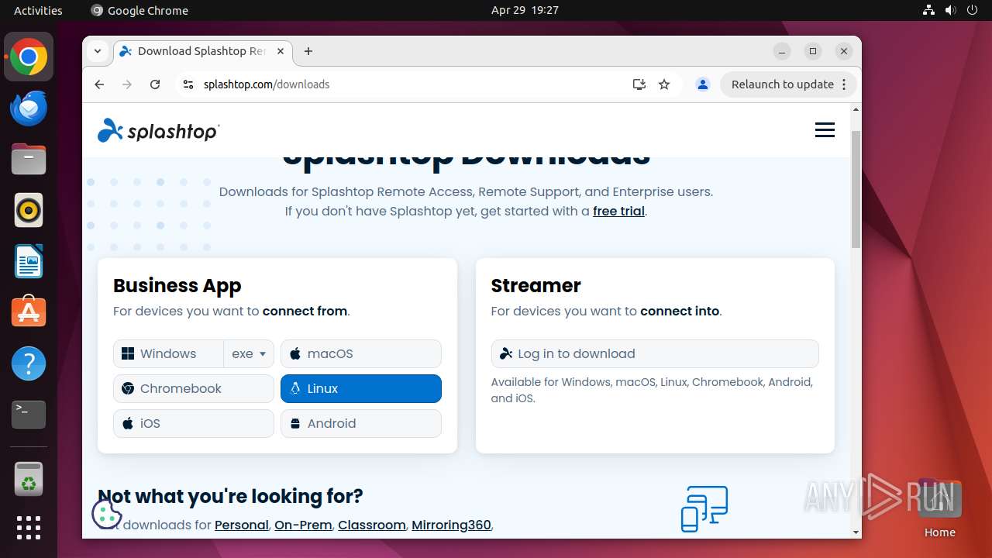Open Rhythmbox from the dock
This screenshot has width=992, height=558.
coord(29,210)
